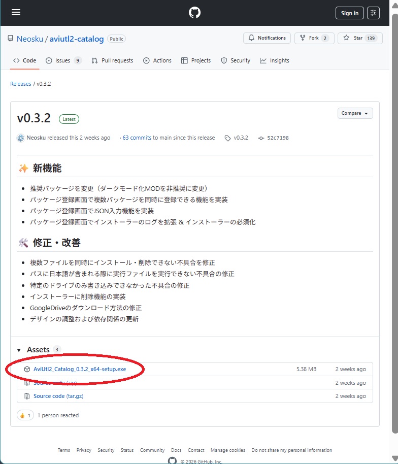The height and width of the screenshot is (464, 398).
Task: Go to the Actions tab
Action: click(157, 60)
